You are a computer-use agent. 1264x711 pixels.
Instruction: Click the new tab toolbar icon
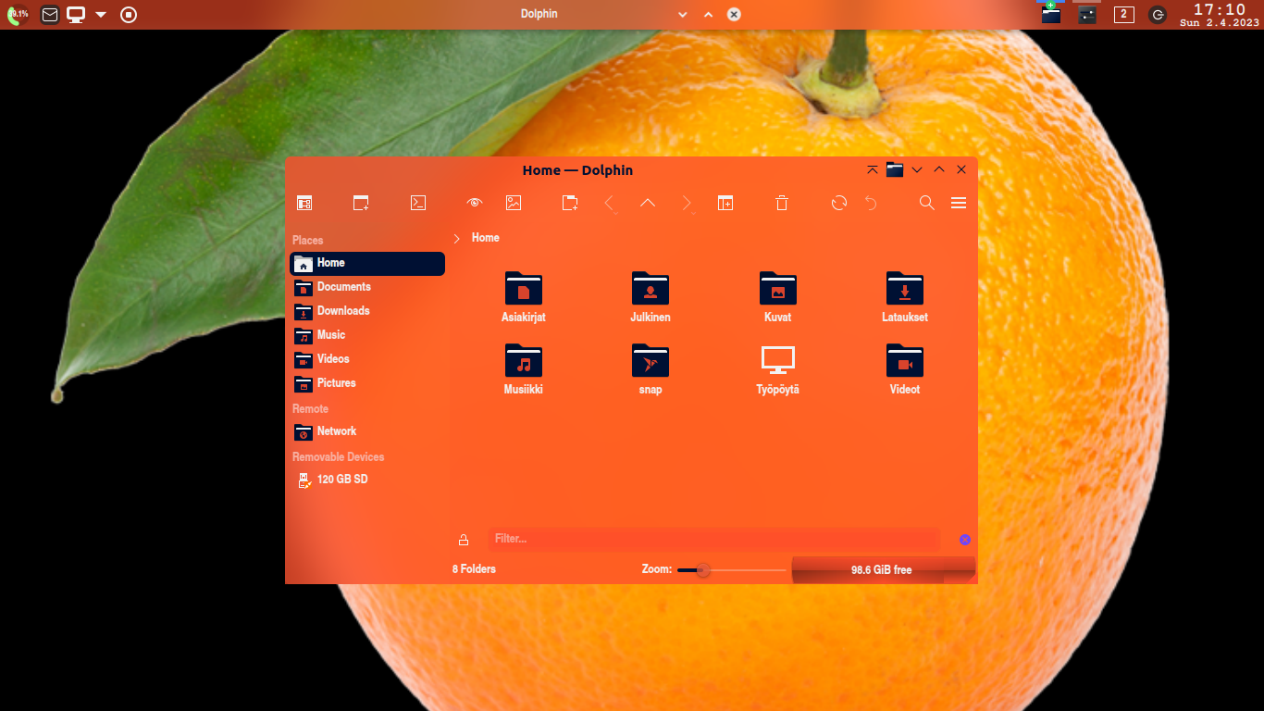point(725,203)
